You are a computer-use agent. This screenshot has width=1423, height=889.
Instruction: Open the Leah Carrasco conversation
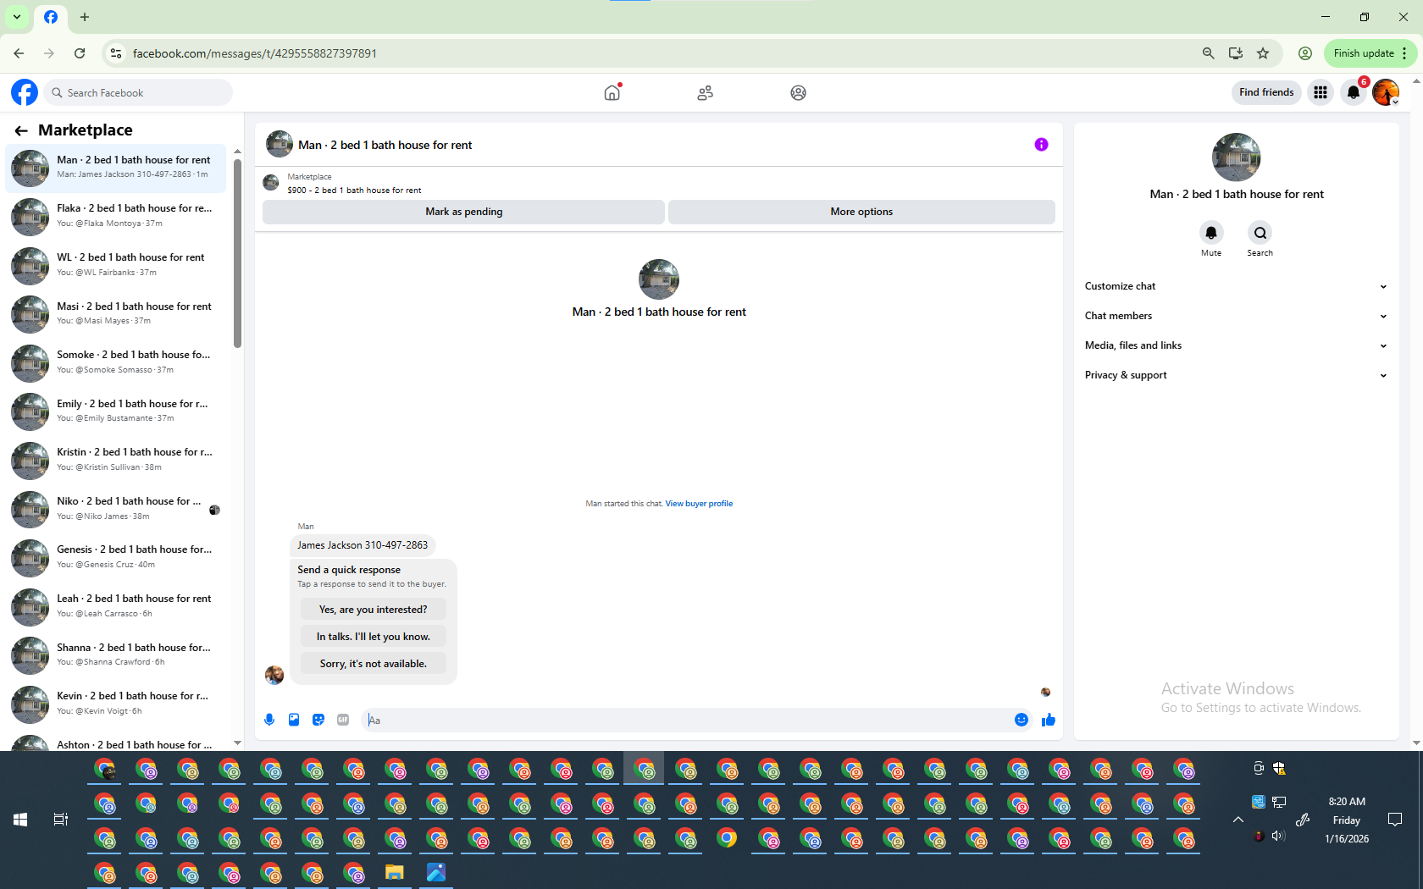116,607
